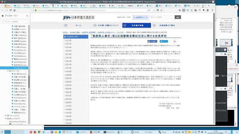The height and width of the screenshot is (134, 239).
Task: Expand the ジャーナリスト bookmark folder
Action: (6, 116)
